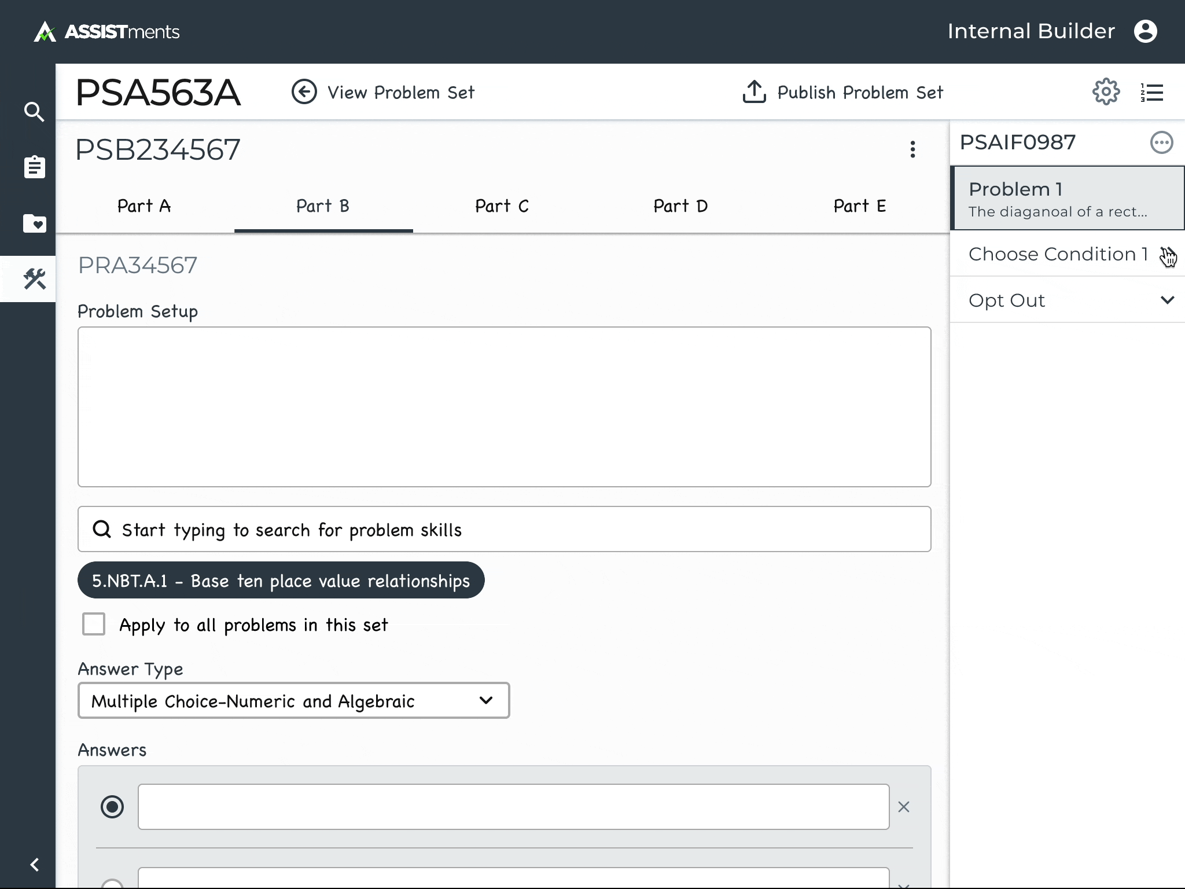Switch to Part C tab

tap(502, 206)
